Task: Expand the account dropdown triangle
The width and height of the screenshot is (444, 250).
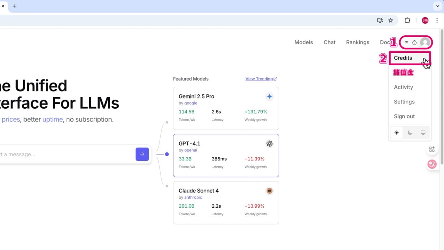Action: (x=407, y=42)
